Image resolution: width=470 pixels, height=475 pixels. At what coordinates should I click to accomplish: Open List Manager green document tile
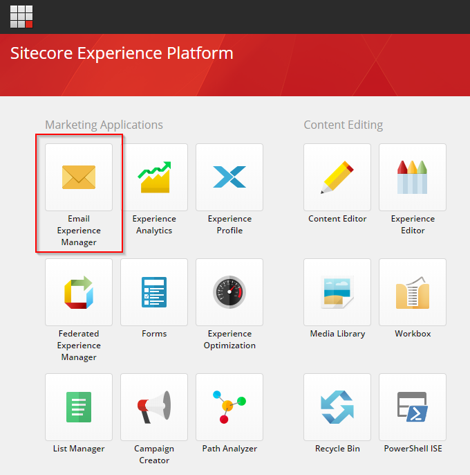[x=79, y=407]
